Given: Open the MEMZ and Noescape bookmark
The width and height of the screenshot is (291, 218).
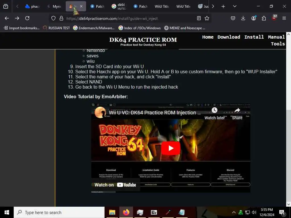Looking at the screenshot, I should coord(185,28).
